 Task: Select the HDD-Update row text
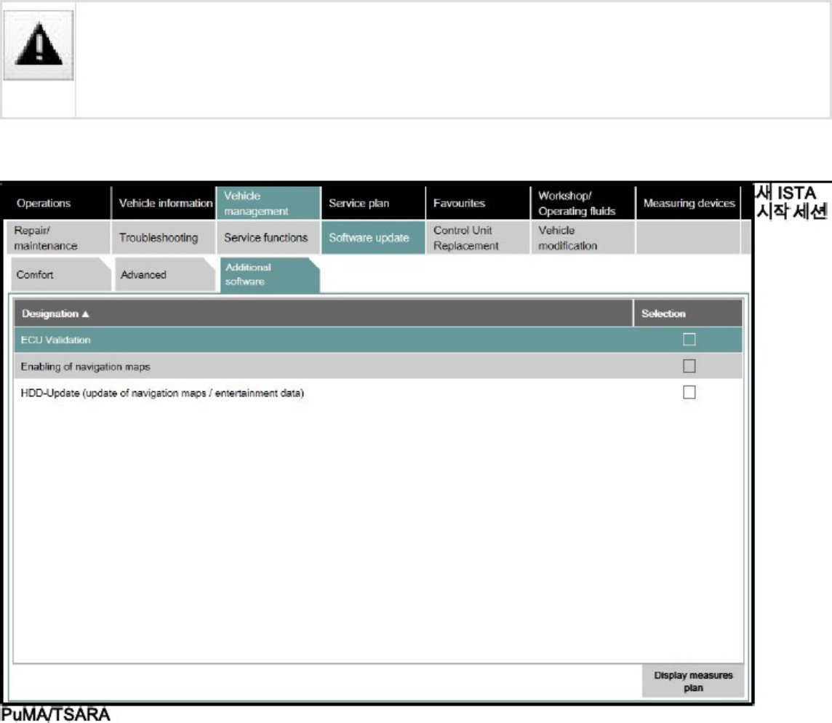(x=162, y=393)
